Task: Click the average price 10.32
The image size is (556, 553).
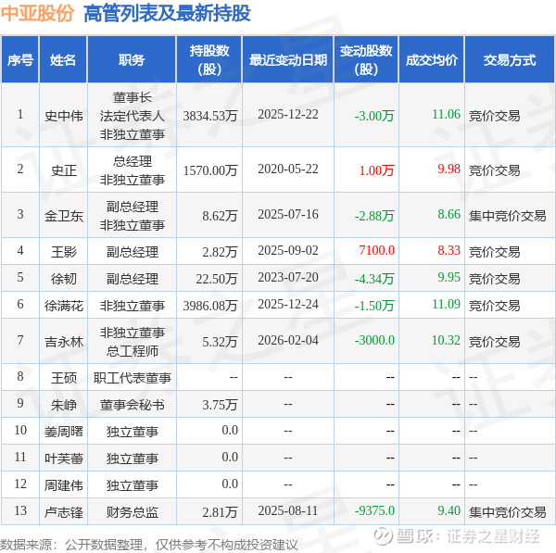Action: pos(446,340)
